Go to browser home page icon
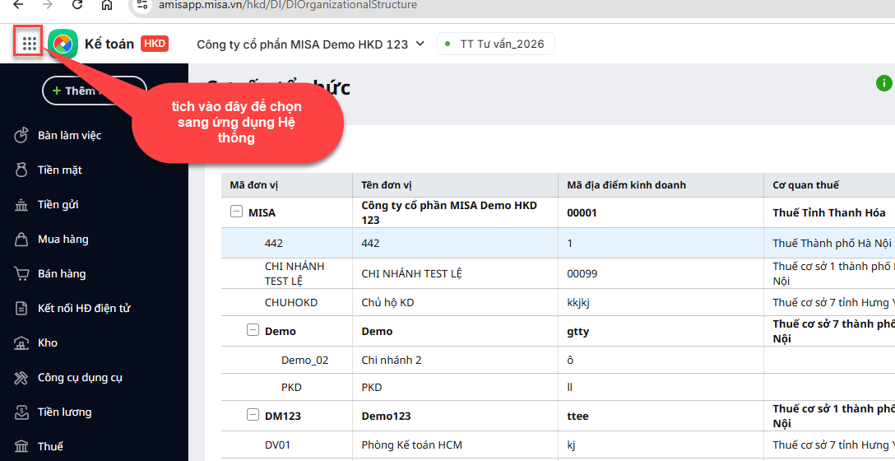This screenshot has height=461, width=895. (x=107, y=5)
